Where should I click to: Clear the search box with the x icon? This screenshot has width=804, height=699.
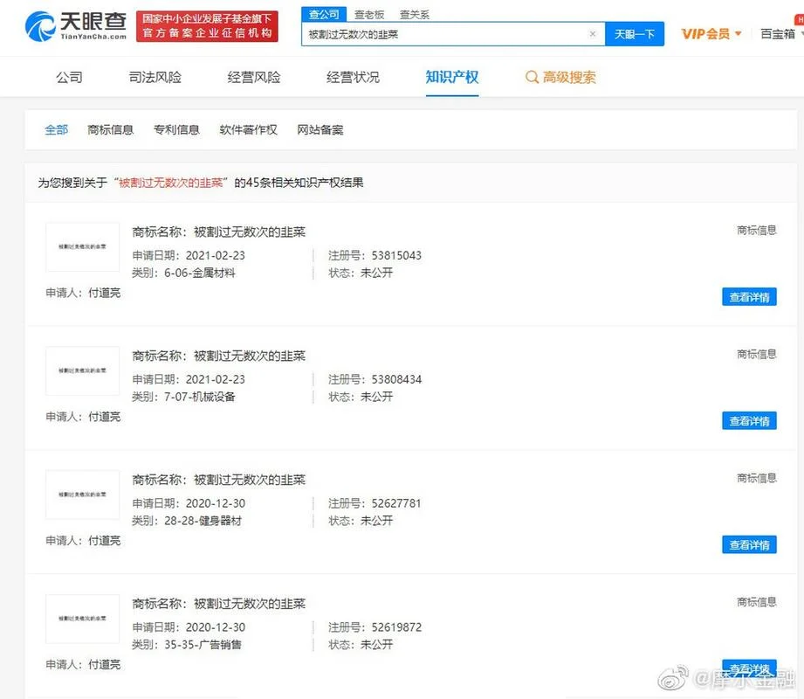592,34
